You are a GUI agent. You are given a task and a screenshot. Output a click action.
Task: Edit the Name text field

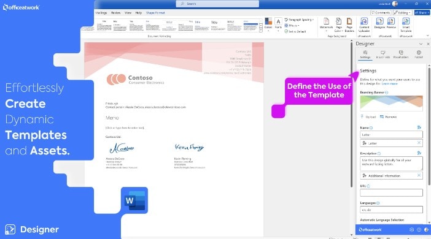[392, 135]
